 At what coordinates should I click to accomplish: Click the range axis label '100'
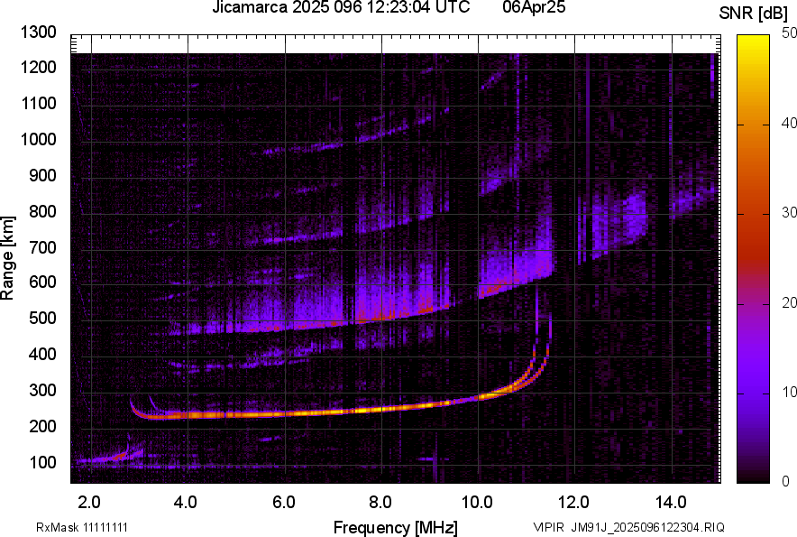42,462
